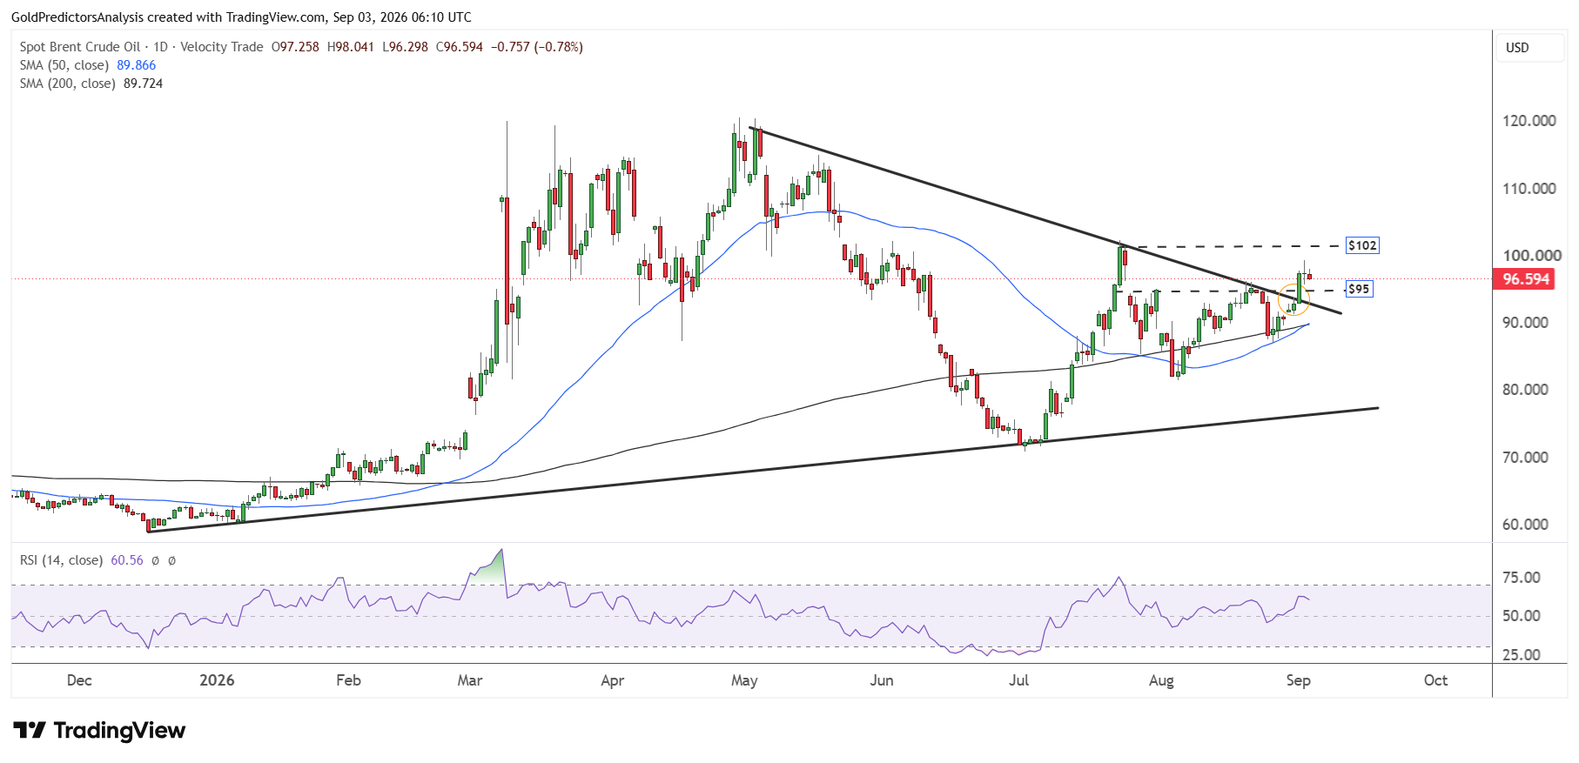
Task: Click the Jun label on time axis
Action: (882, 680)
